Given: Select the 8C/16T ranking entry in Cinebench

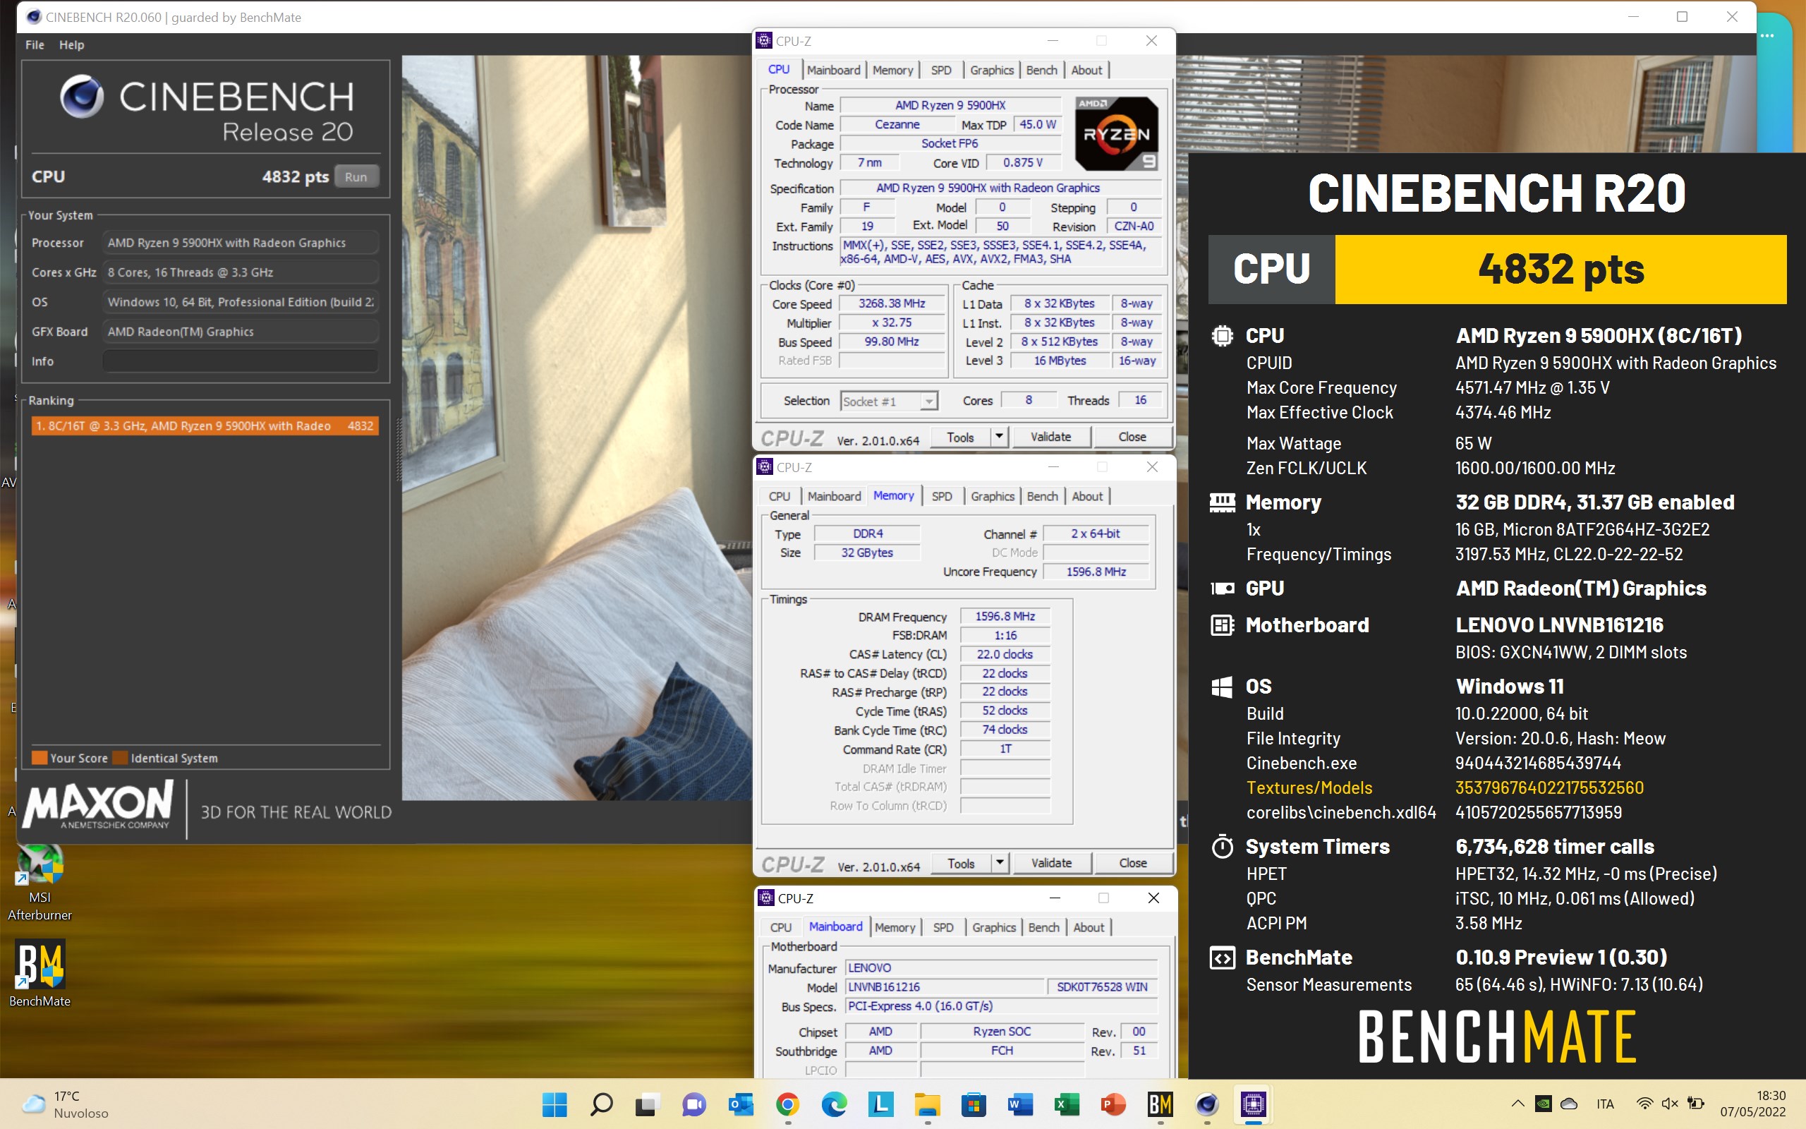Looking at the screenshot, I should [205, 425].
